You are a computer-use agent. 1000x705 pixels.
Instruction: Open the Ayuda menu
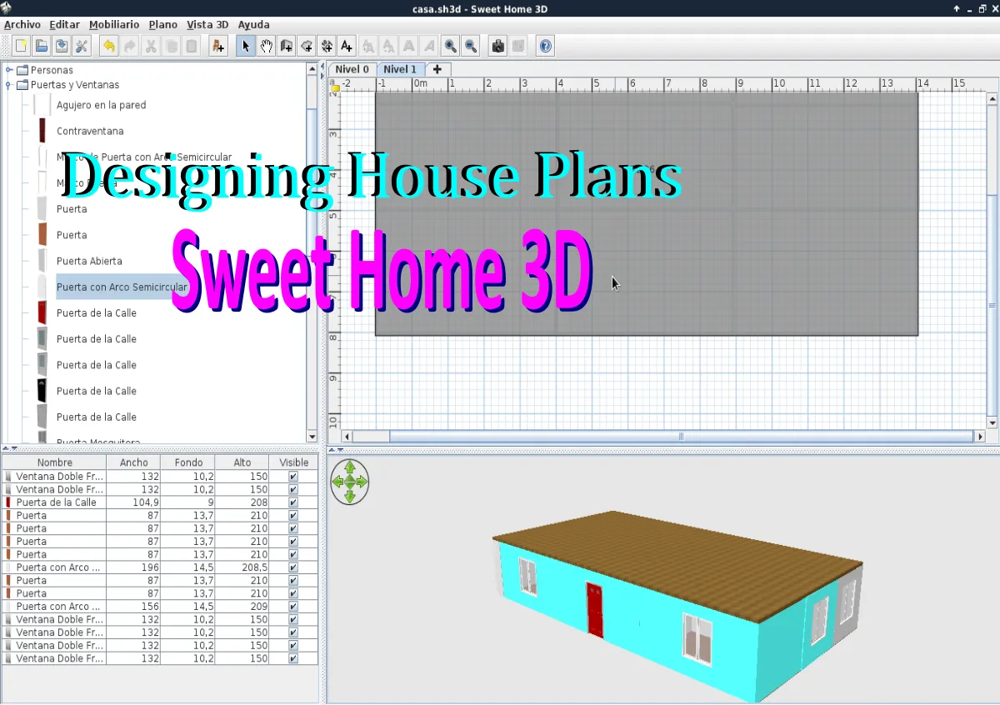pos(253,24)
